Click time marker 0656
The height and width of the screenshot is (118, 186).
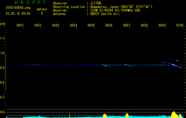109,25
